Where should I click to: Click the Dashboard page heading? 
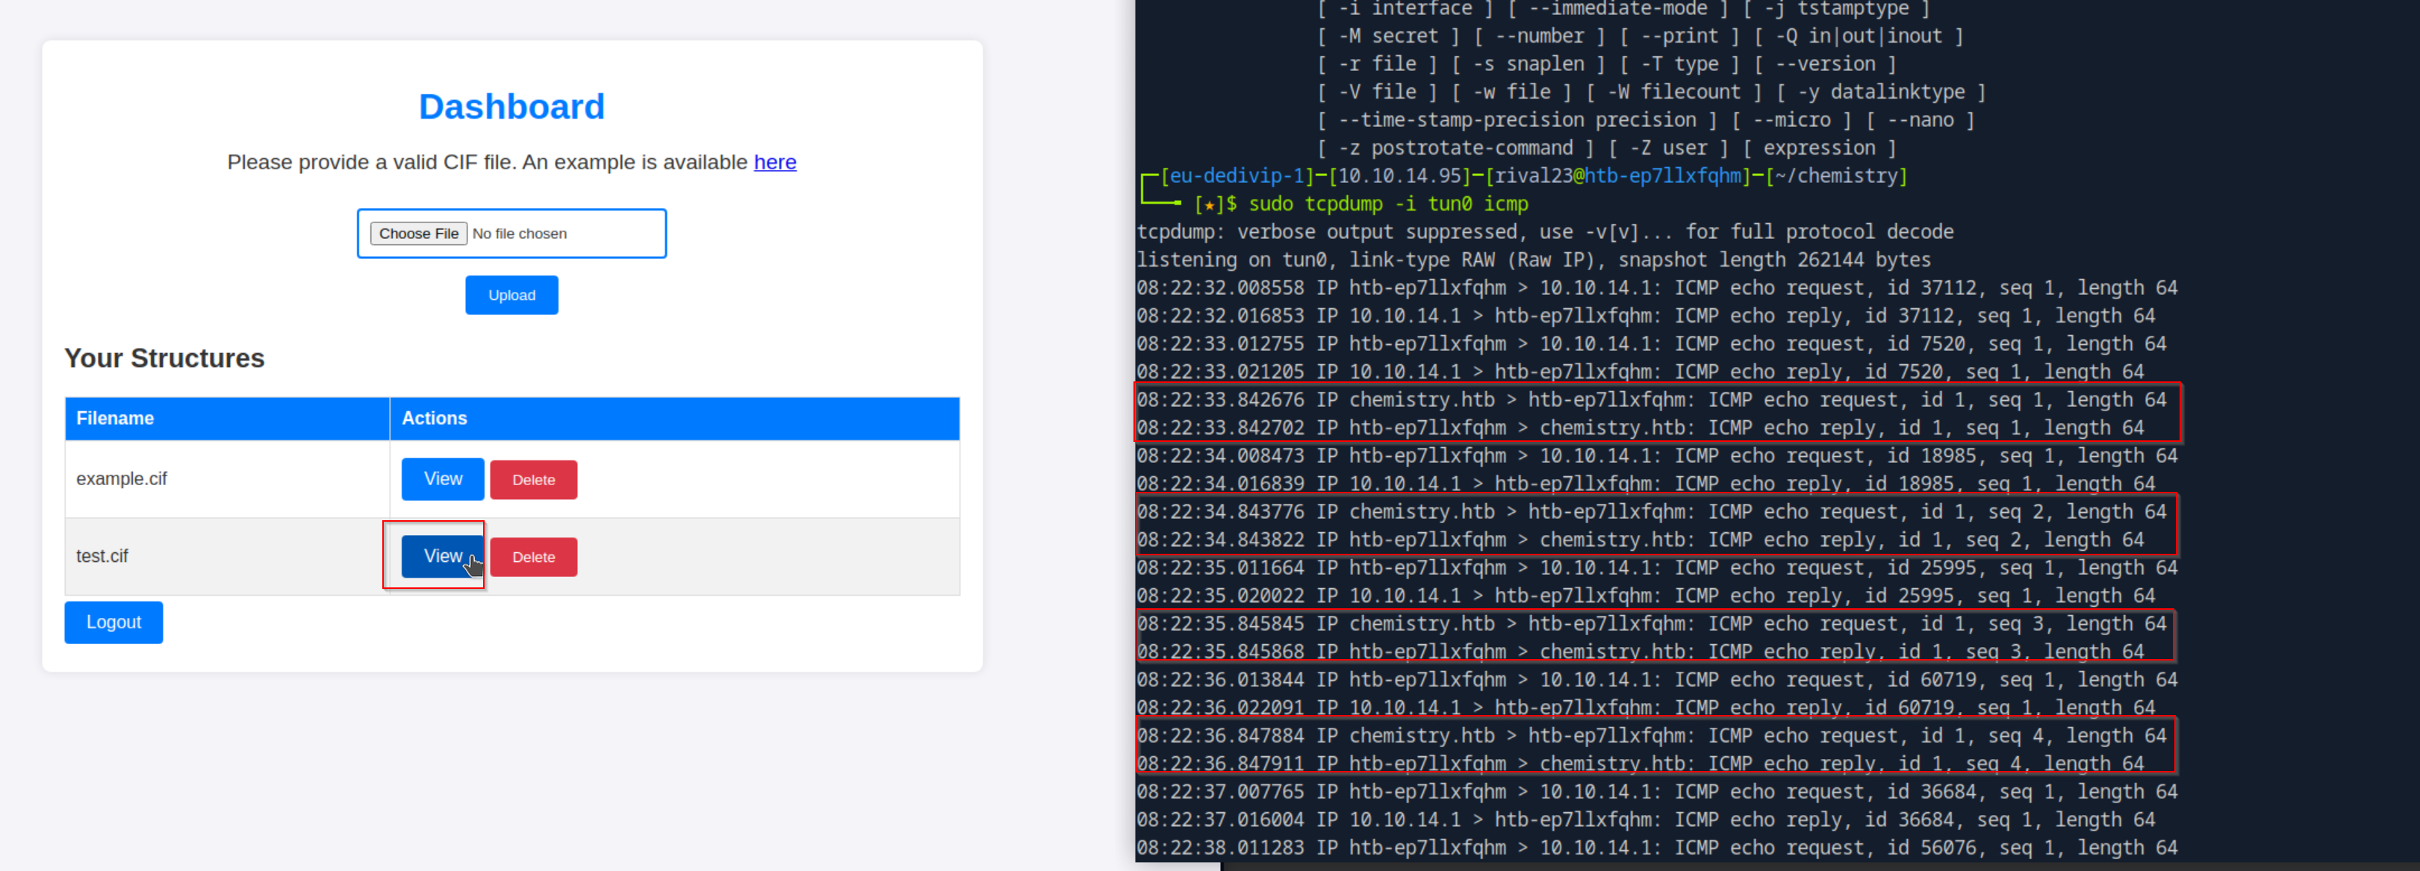point(511,107)
